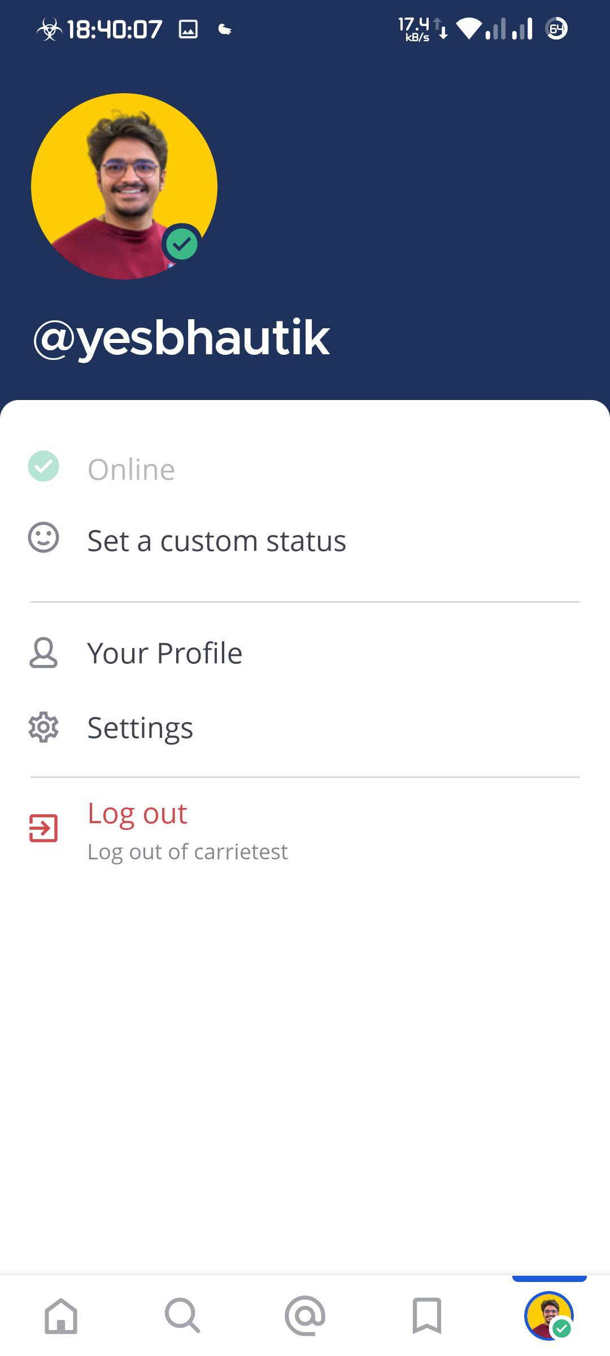Image resolution: width=610 pixels, height=1356 pixels.
Task: Open the Set a custom status option
Action: tap(217, 540)
